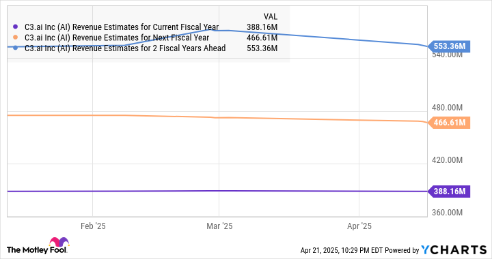This screenshot has width=492, height=259.
Task: Click the VAL column header
Action: point(270,16)
